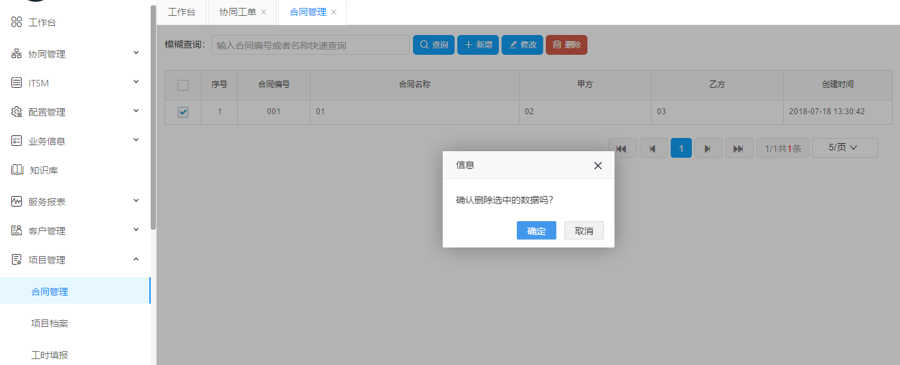
Task: Go to the last page arrow
Action: (x=739, y=149)
